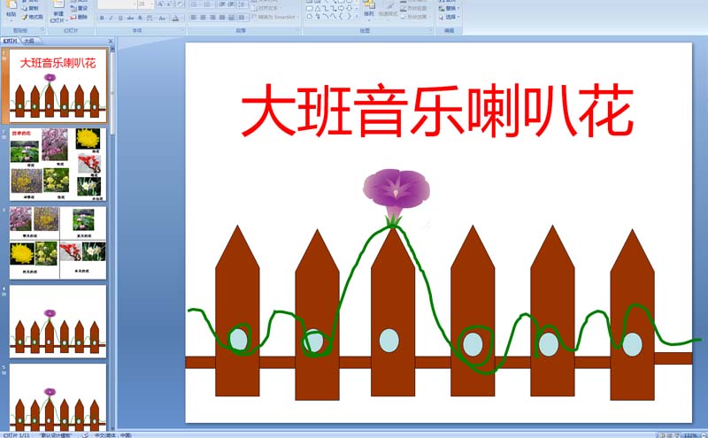708x438 pixels.
Task: Click the Reset (重设) slide button
Action: point(79,8)
